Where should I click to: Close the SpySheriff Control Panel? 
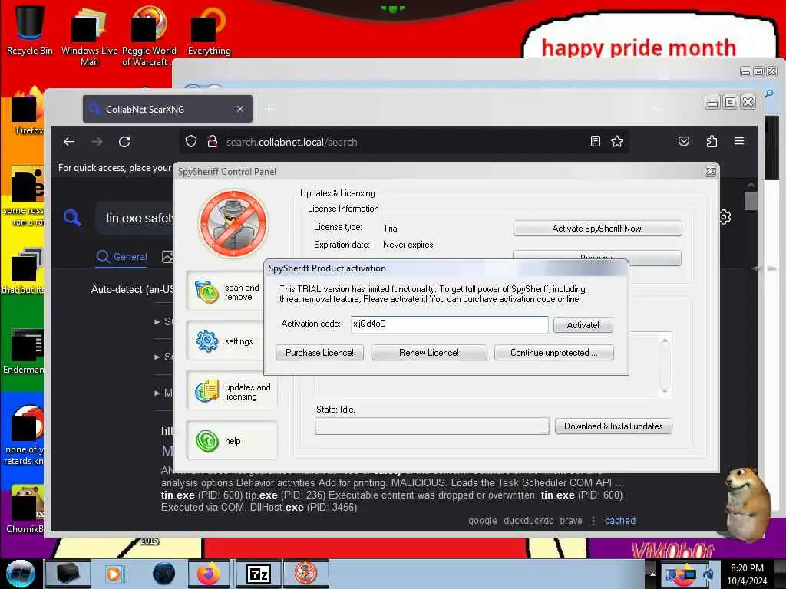pyautogui.click(x=710, y=171)
